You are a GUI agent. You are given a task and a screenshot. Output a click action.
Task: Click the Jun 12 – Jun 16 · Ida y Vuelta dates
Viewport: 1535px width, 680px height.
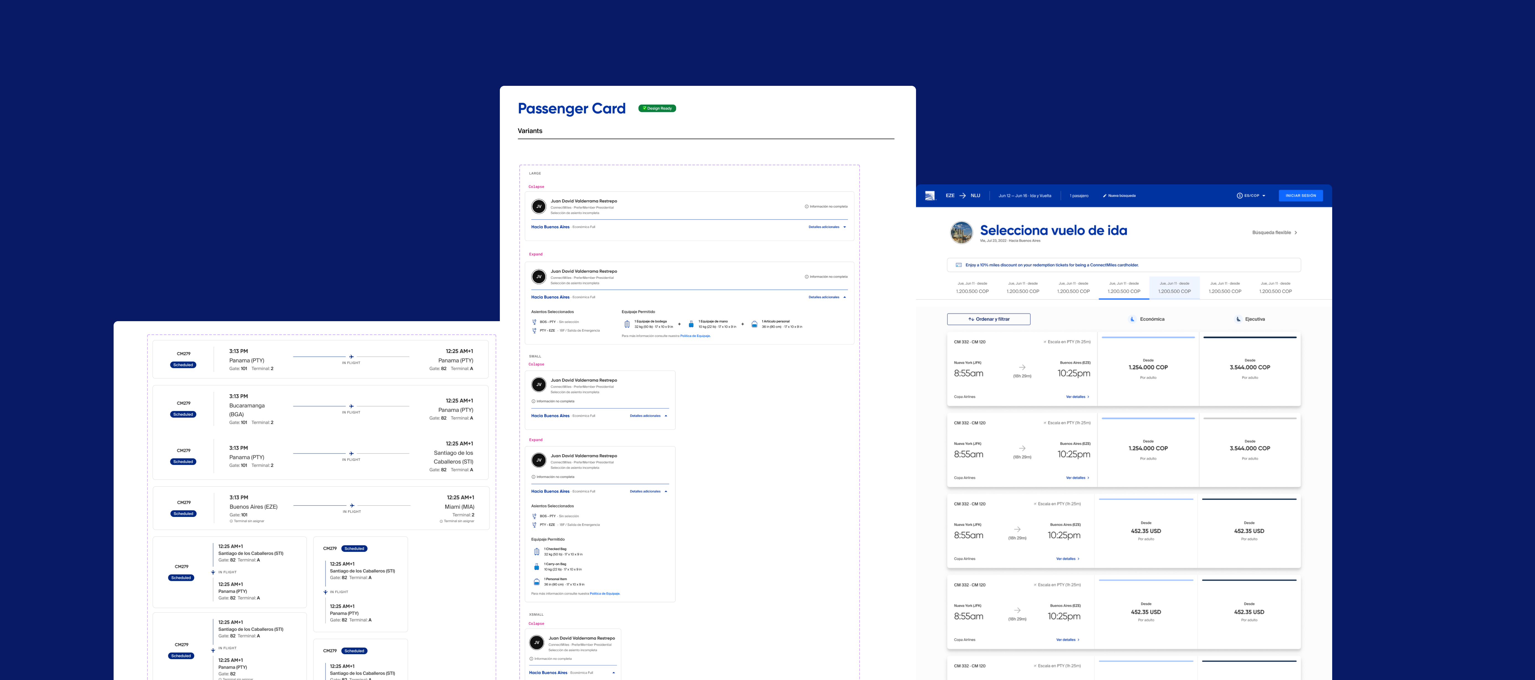(1025, 196)
